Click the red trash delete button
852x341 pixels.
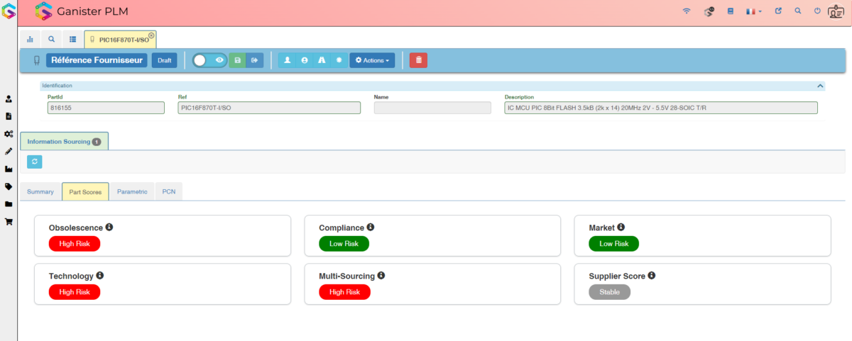coord(418,60)
